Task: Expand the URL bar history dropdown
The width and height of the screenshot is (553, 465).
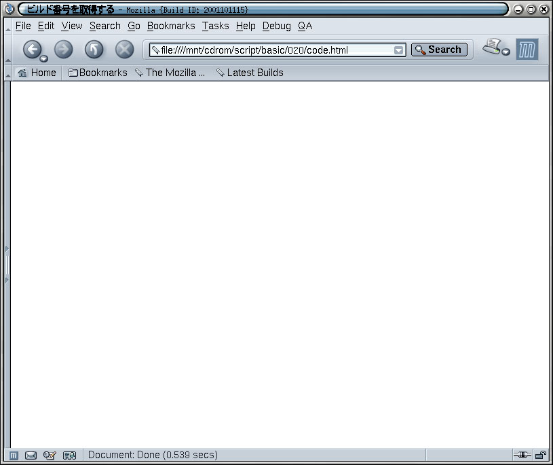Action: 398,50
